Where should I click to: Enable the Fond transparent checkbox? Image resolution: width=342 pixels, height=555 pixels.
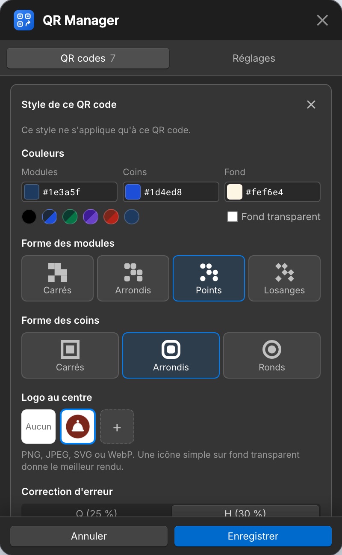(x=233, y=217)
